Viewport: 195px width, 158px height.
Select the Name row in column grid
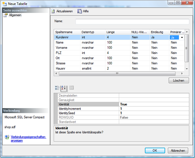(x=119, y=42)
